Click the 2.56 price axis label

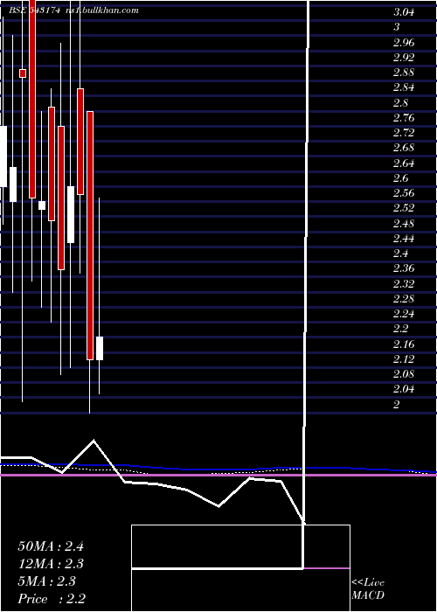pyautogui.click(x=404, y=193)
